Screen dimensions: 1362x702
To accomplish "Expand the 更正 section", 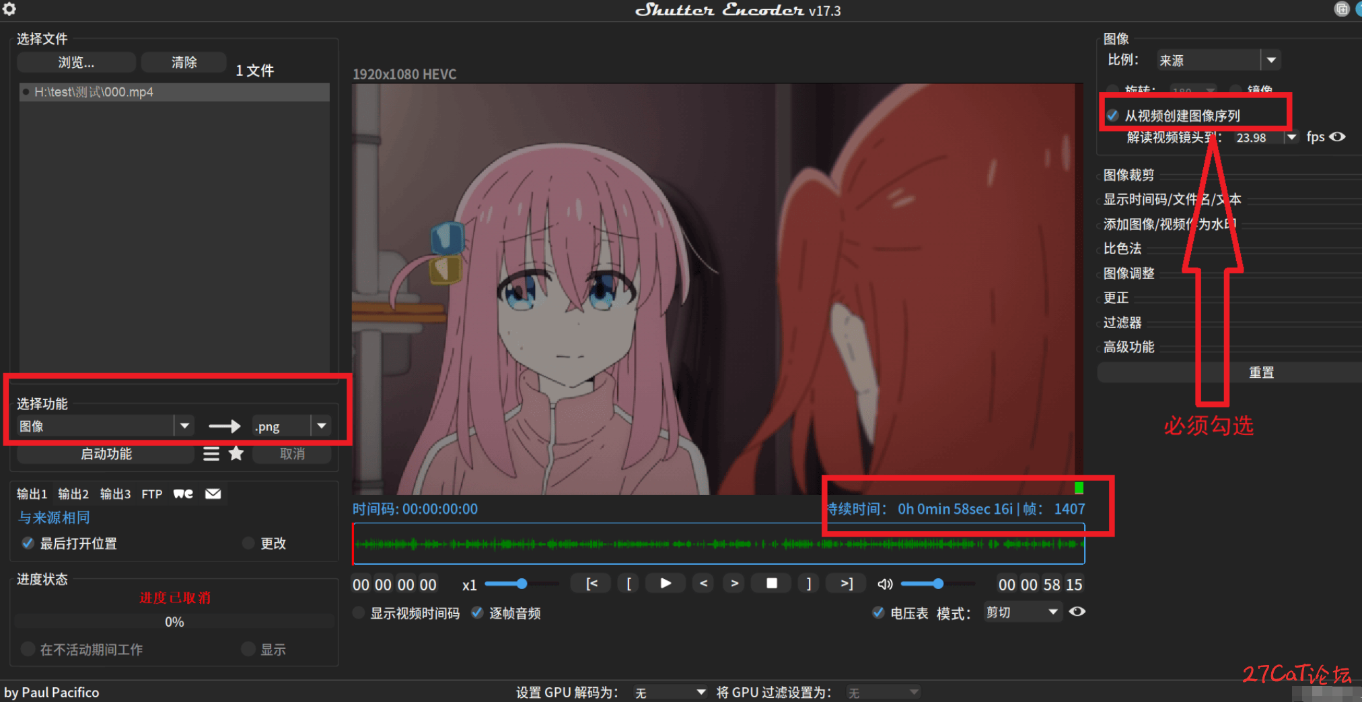I will [1116, 297].
